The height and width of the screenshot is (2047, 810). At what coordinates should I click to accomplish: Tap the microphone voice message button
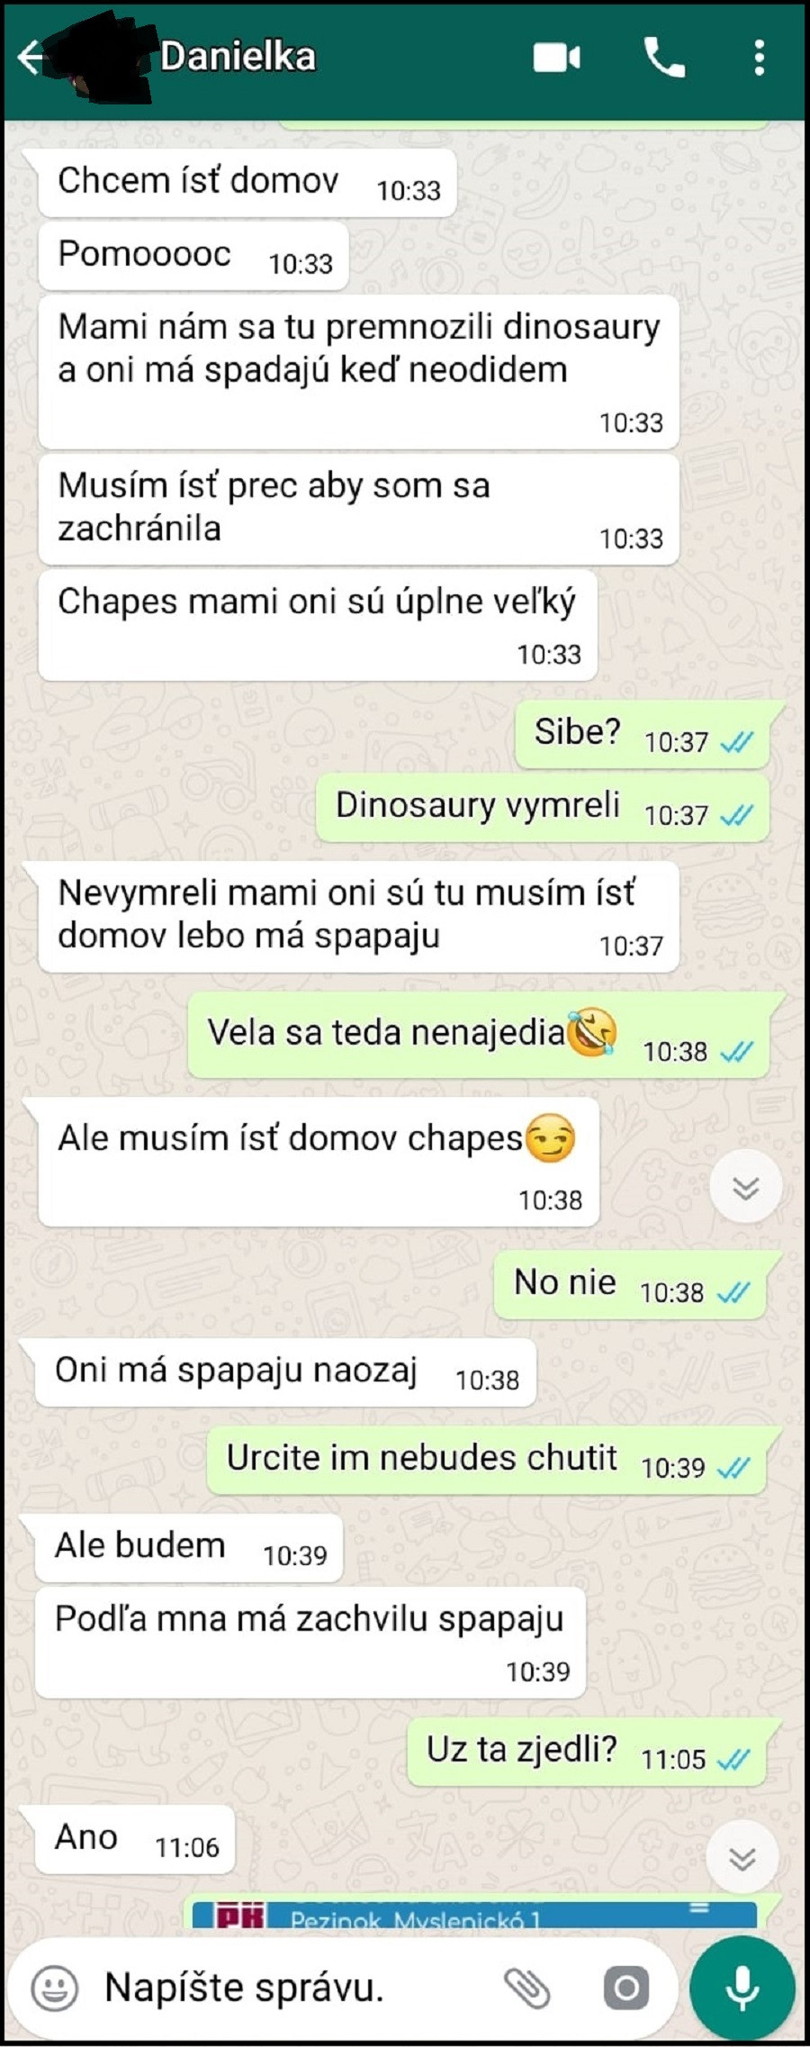742,1987
